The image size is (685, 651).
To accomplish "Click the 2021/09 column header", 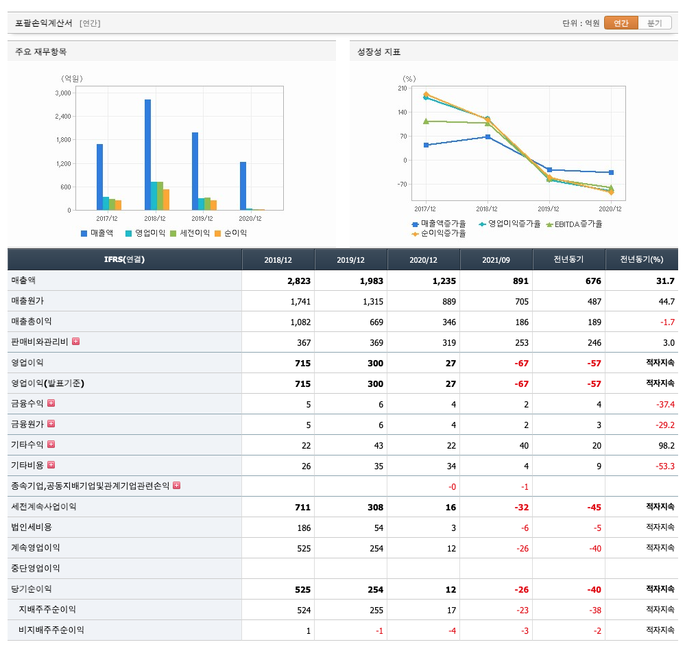I will (x=496, y=259).
